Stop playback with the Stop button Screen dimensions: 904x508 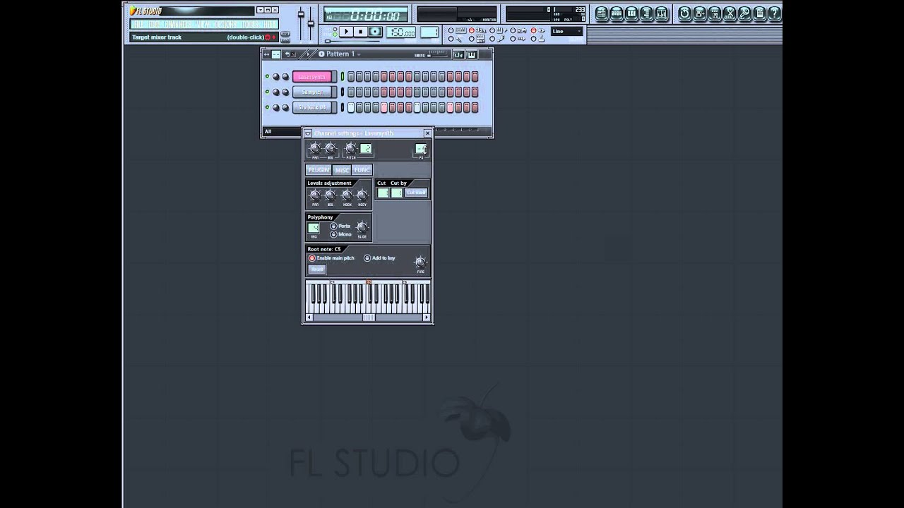click(360, 32)
